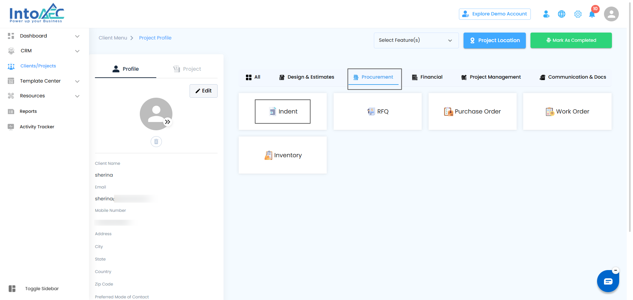Click the Activity Tracker icon
The image size is (633, 300).
click(x=11, y=127)
